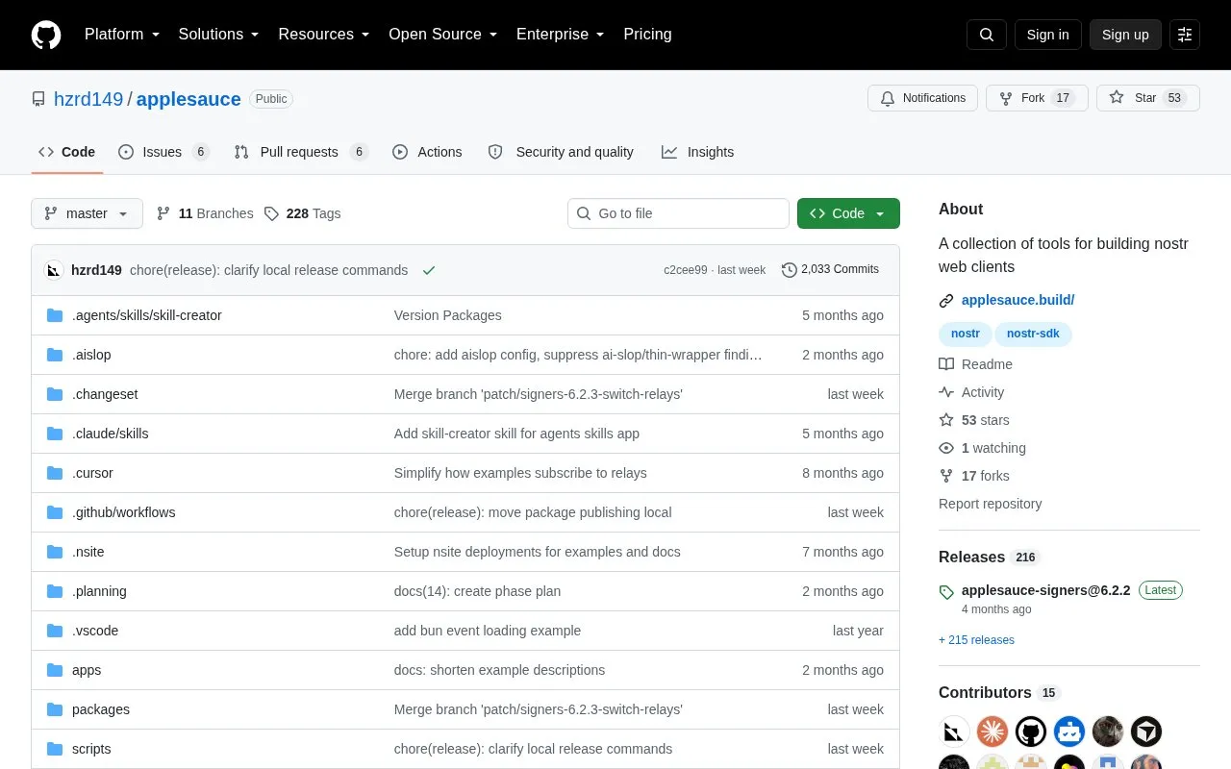Switch to the Pull requests tab

click(300, 152)
